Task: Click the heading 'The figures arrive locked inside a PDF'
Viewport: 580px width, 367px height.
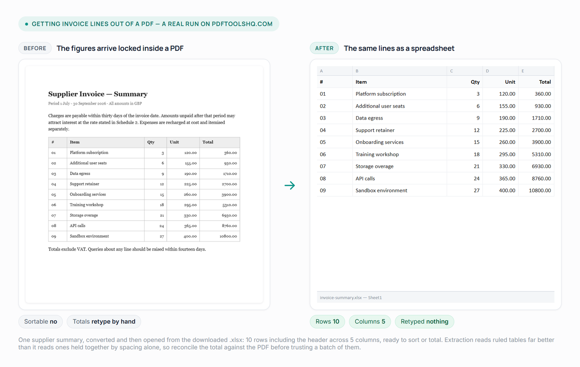Action: point(120,48)
